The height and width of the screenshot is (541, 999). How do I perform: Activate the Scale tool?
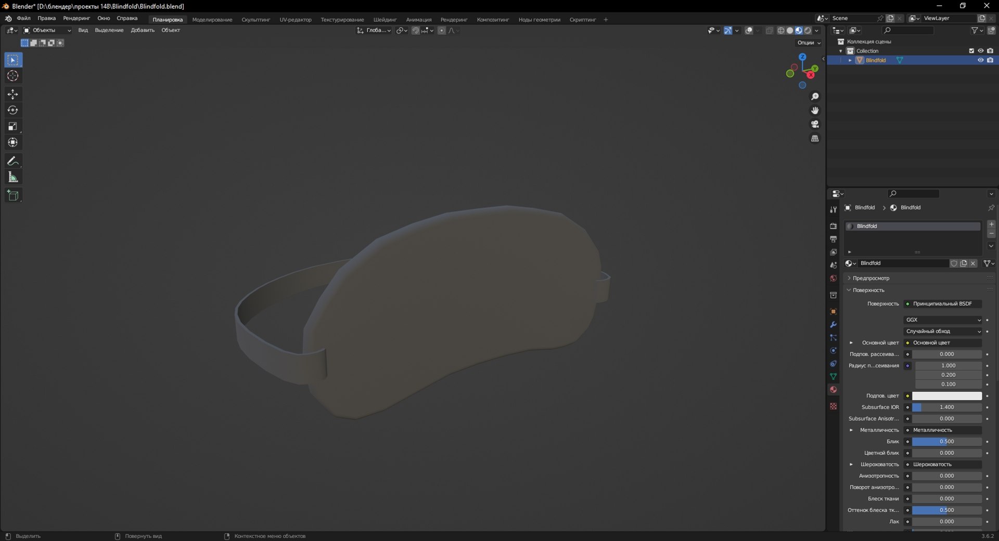13,126
